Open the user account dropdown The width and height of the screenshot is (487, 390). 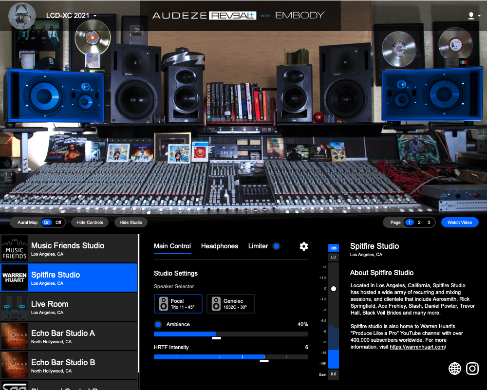point(472,16)
